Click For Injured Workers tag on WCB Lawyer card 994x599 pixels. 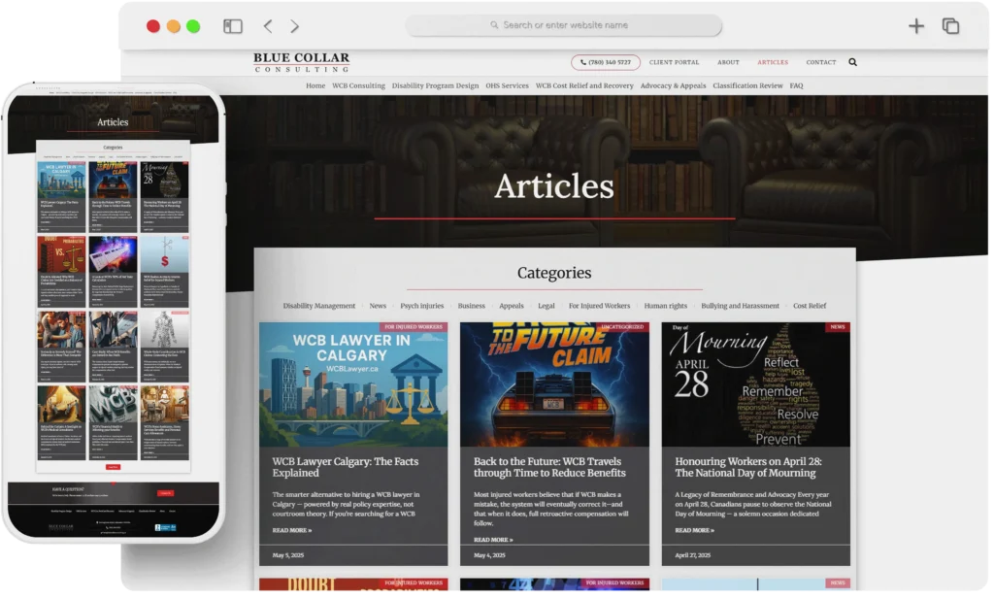click(x=414, y=327)
